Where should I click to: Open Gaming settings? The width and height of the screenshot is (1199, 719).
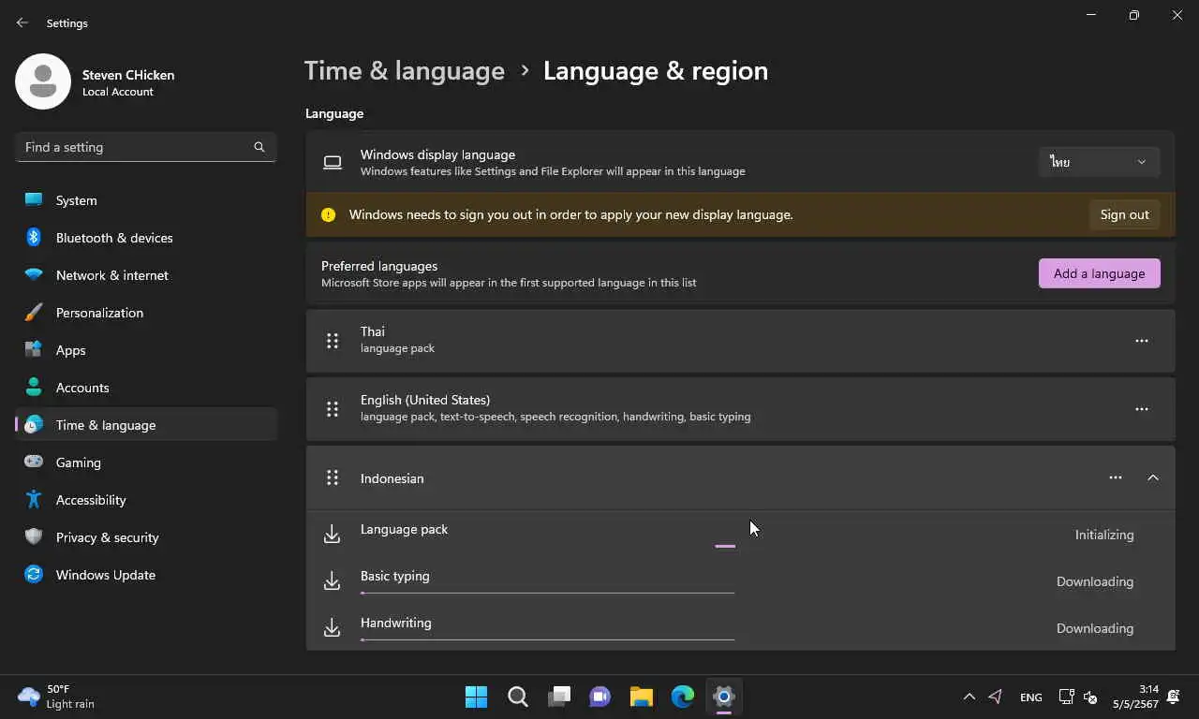pos(147,462)
